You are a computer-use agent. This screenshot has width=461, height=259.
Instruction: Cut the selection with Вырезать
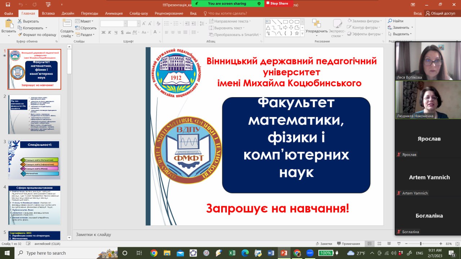tap(28, 21)
